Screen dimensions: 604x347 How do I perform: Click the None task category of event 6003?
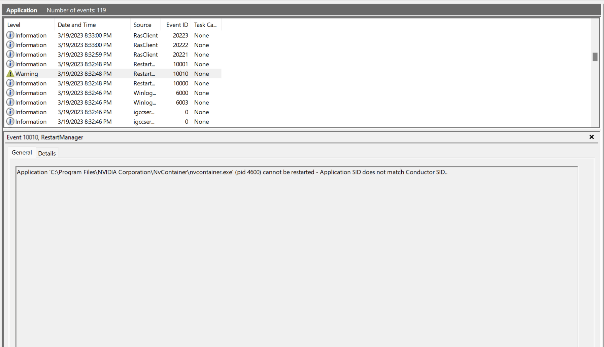click(x=201, y=102)
